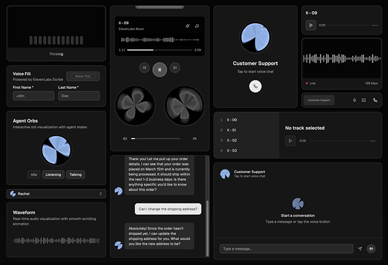Click the microphone icon beside Customer Support
388x265 pixels.
355,100
